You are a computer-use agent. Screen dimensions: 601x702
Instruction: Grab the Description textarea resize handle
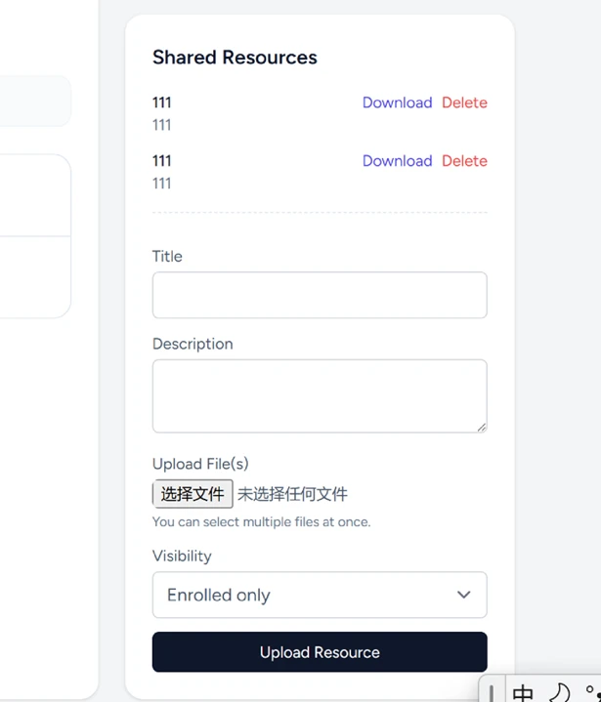482,427
